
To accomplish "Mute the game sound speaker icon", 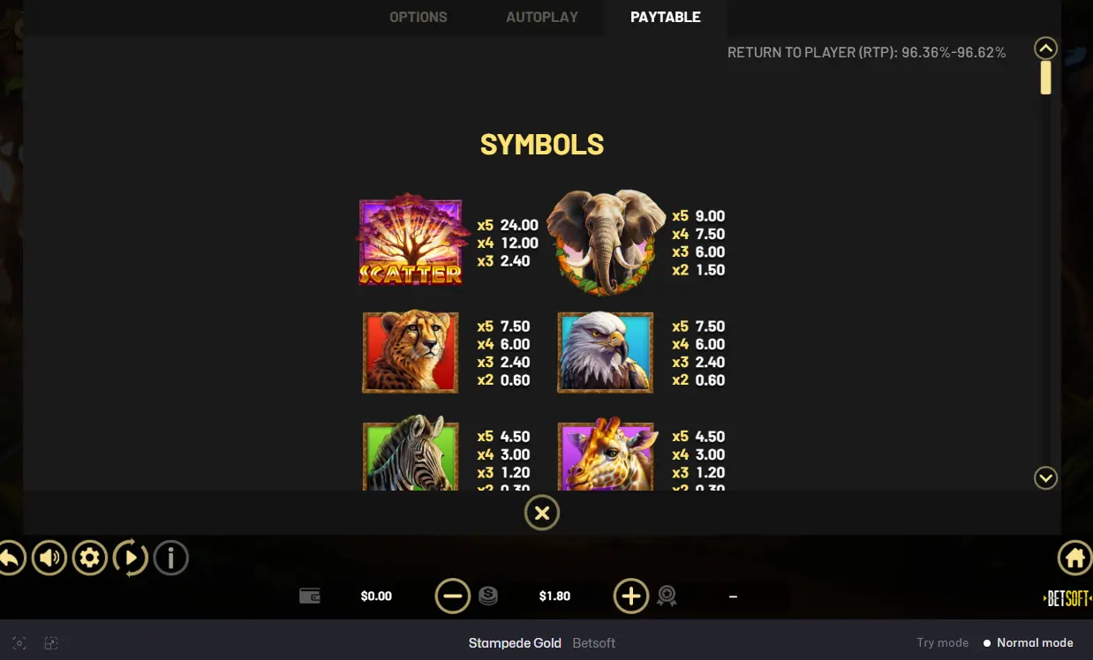I will click(x=49, y=558).
